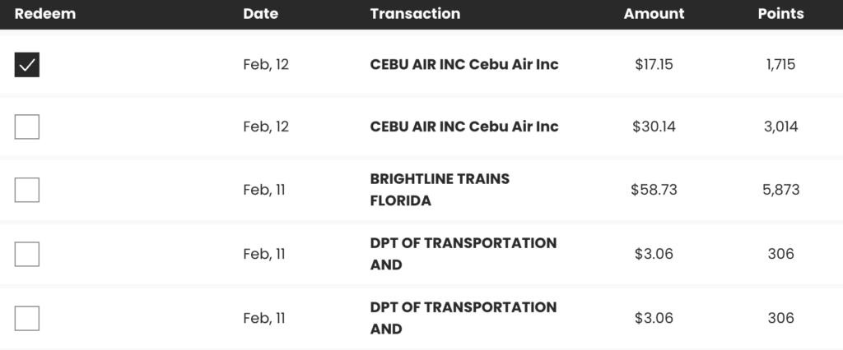Viewport: 843px width, 350px height.
Task: Tick the Redeem checkbox for Brightline Trains Florida
Action: pos(27,190)
